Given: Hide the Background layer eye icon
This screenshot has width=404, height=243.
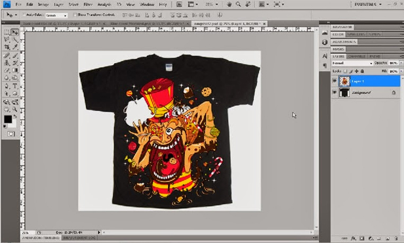Looking at the screenshot, I should tap(334, 92).
